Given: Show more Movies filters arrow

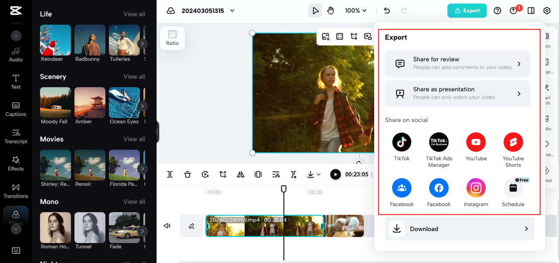Looking at the screenshot, I should (x=142, y=169).
